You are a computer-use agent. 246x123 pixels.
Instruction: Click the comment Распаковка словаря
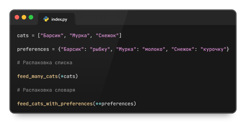[x=46, y=90]
